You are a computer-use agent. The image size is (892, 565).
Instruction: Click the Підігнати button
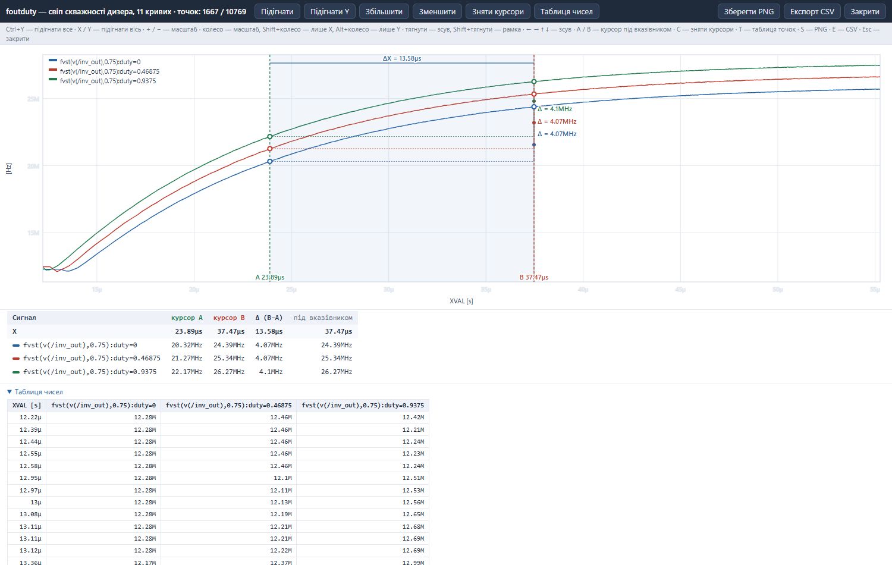pos(277,11)
